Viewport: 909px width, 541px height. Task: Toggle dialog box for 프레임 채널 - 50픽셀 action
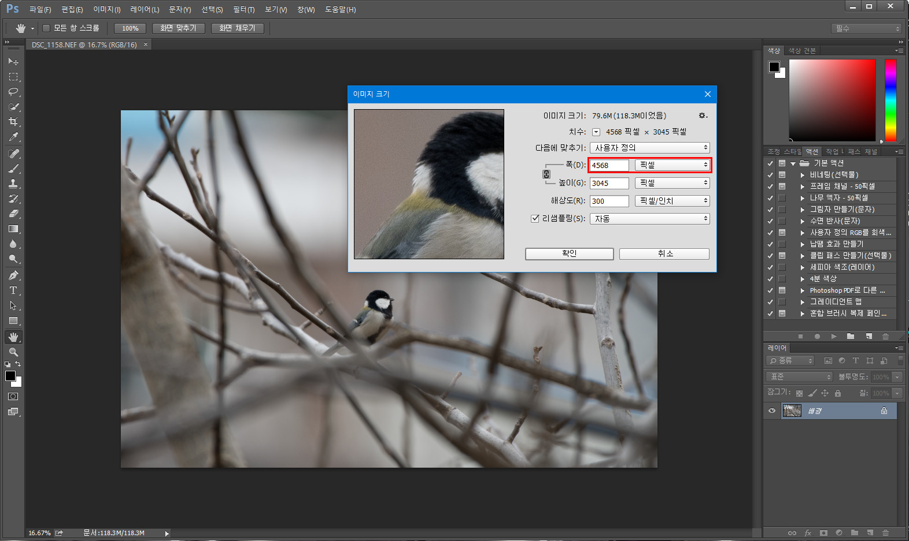(782, 186)
